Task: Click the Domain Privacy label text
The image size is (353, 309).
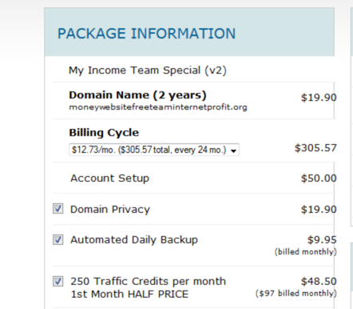Action: [x=110, y=209]
